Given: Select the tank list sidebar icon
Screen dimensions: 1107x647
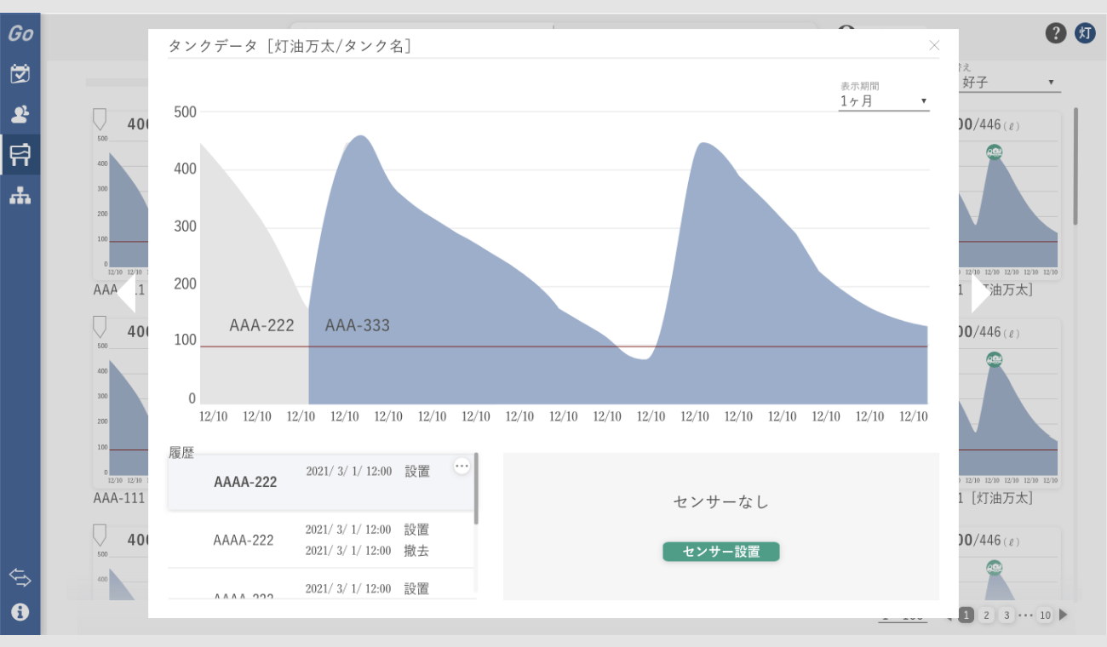Looking at the screenshot, I should coord(20,154).
